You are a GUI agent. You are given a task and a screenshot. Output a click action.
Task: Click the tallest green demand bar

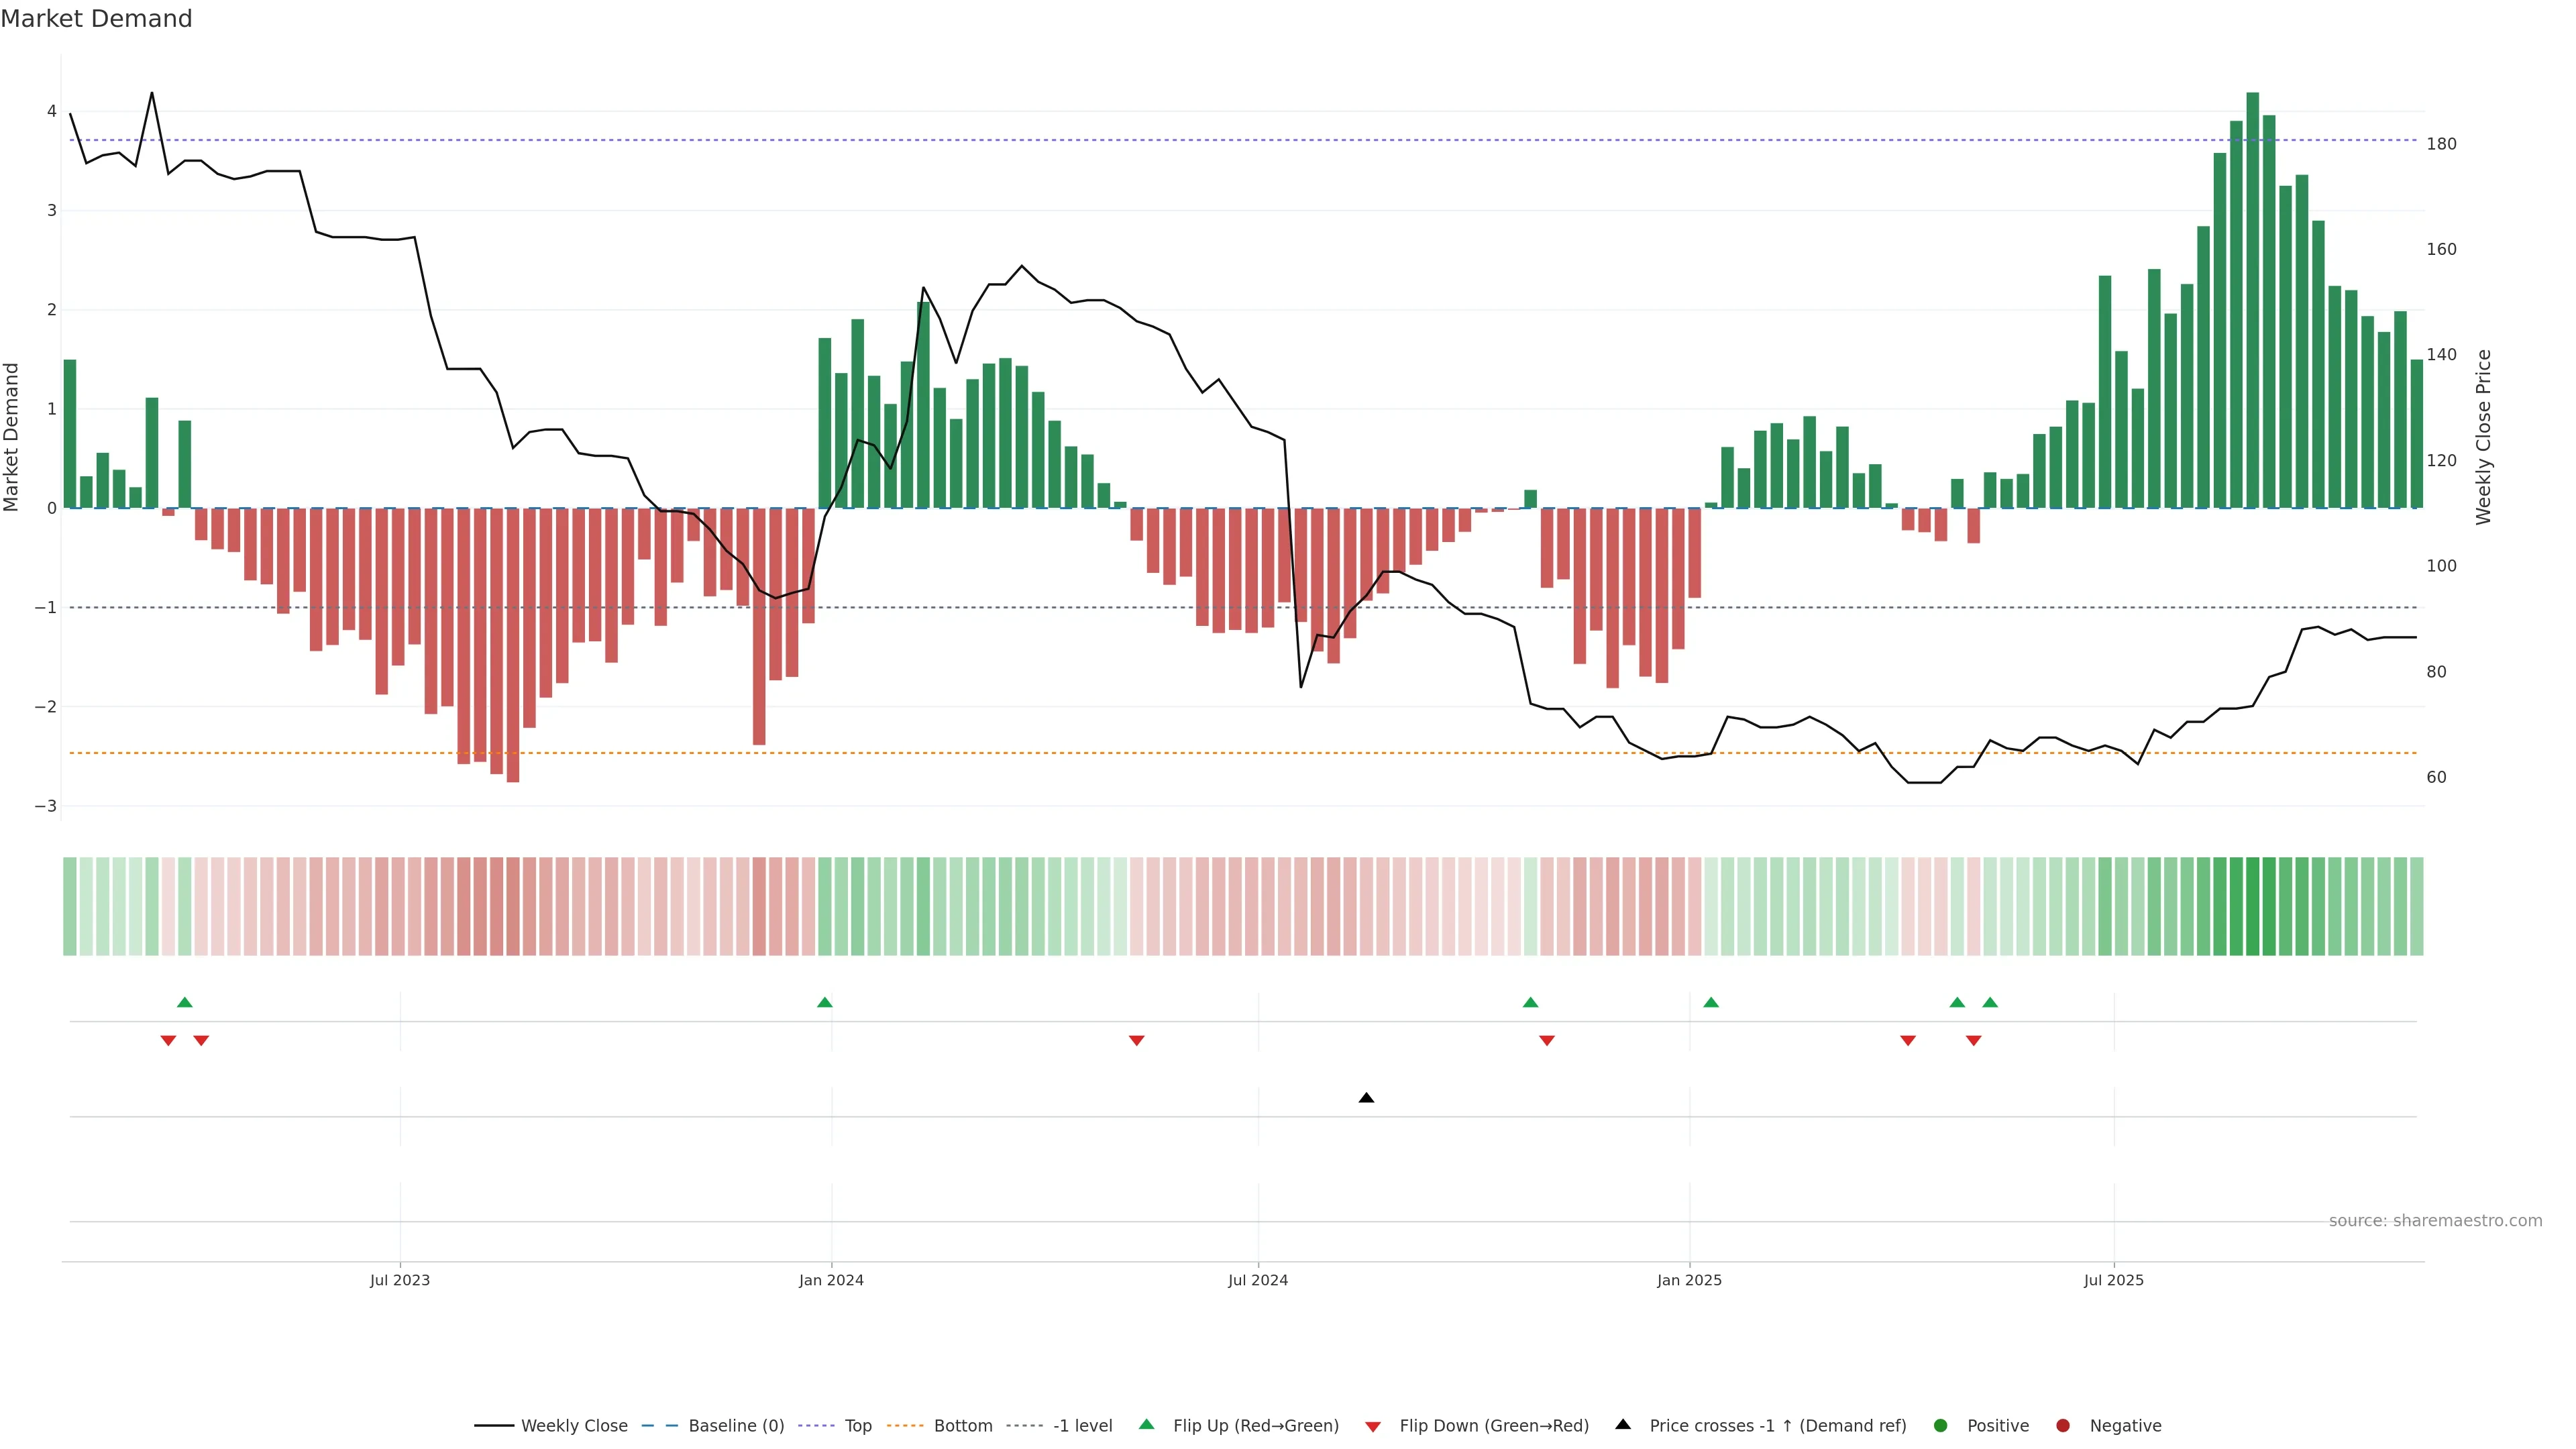coord(2252,300)
